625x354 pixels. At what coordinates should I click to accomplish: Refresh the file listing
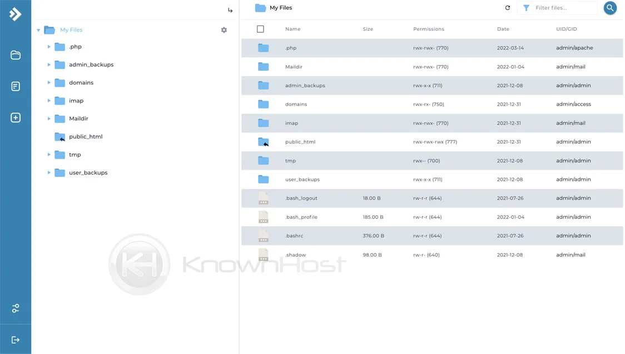click(x=507, y=8)
